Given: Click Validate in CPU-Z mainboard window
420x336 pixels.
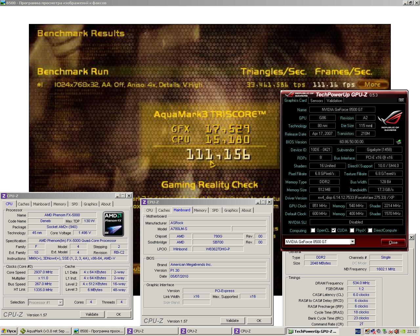Looking at the screenshot, I should click(x=232, y=321).
